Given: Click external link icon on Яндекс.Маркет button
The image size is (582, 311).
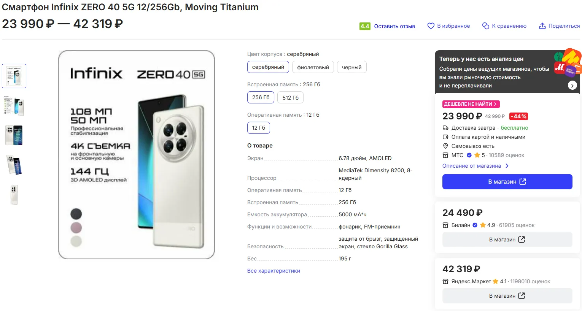Looking at the screenshot, I should tap(522, 296).
